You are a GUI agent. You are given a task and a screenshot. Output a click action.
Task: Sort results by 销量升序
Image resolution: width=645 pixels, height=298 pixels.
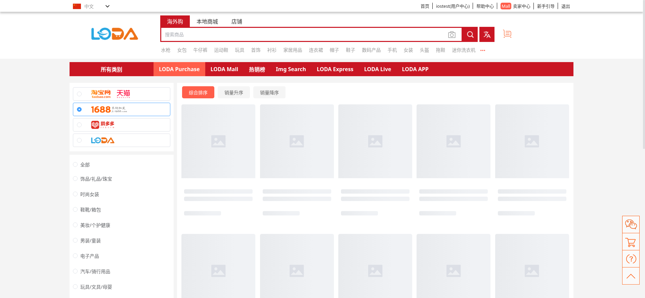pyautogui.click(x=233, y=93)
